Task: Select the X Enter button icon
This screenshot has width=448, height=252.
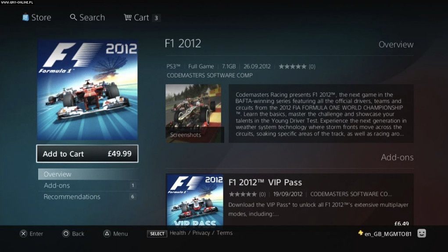Action: [23, 234]
